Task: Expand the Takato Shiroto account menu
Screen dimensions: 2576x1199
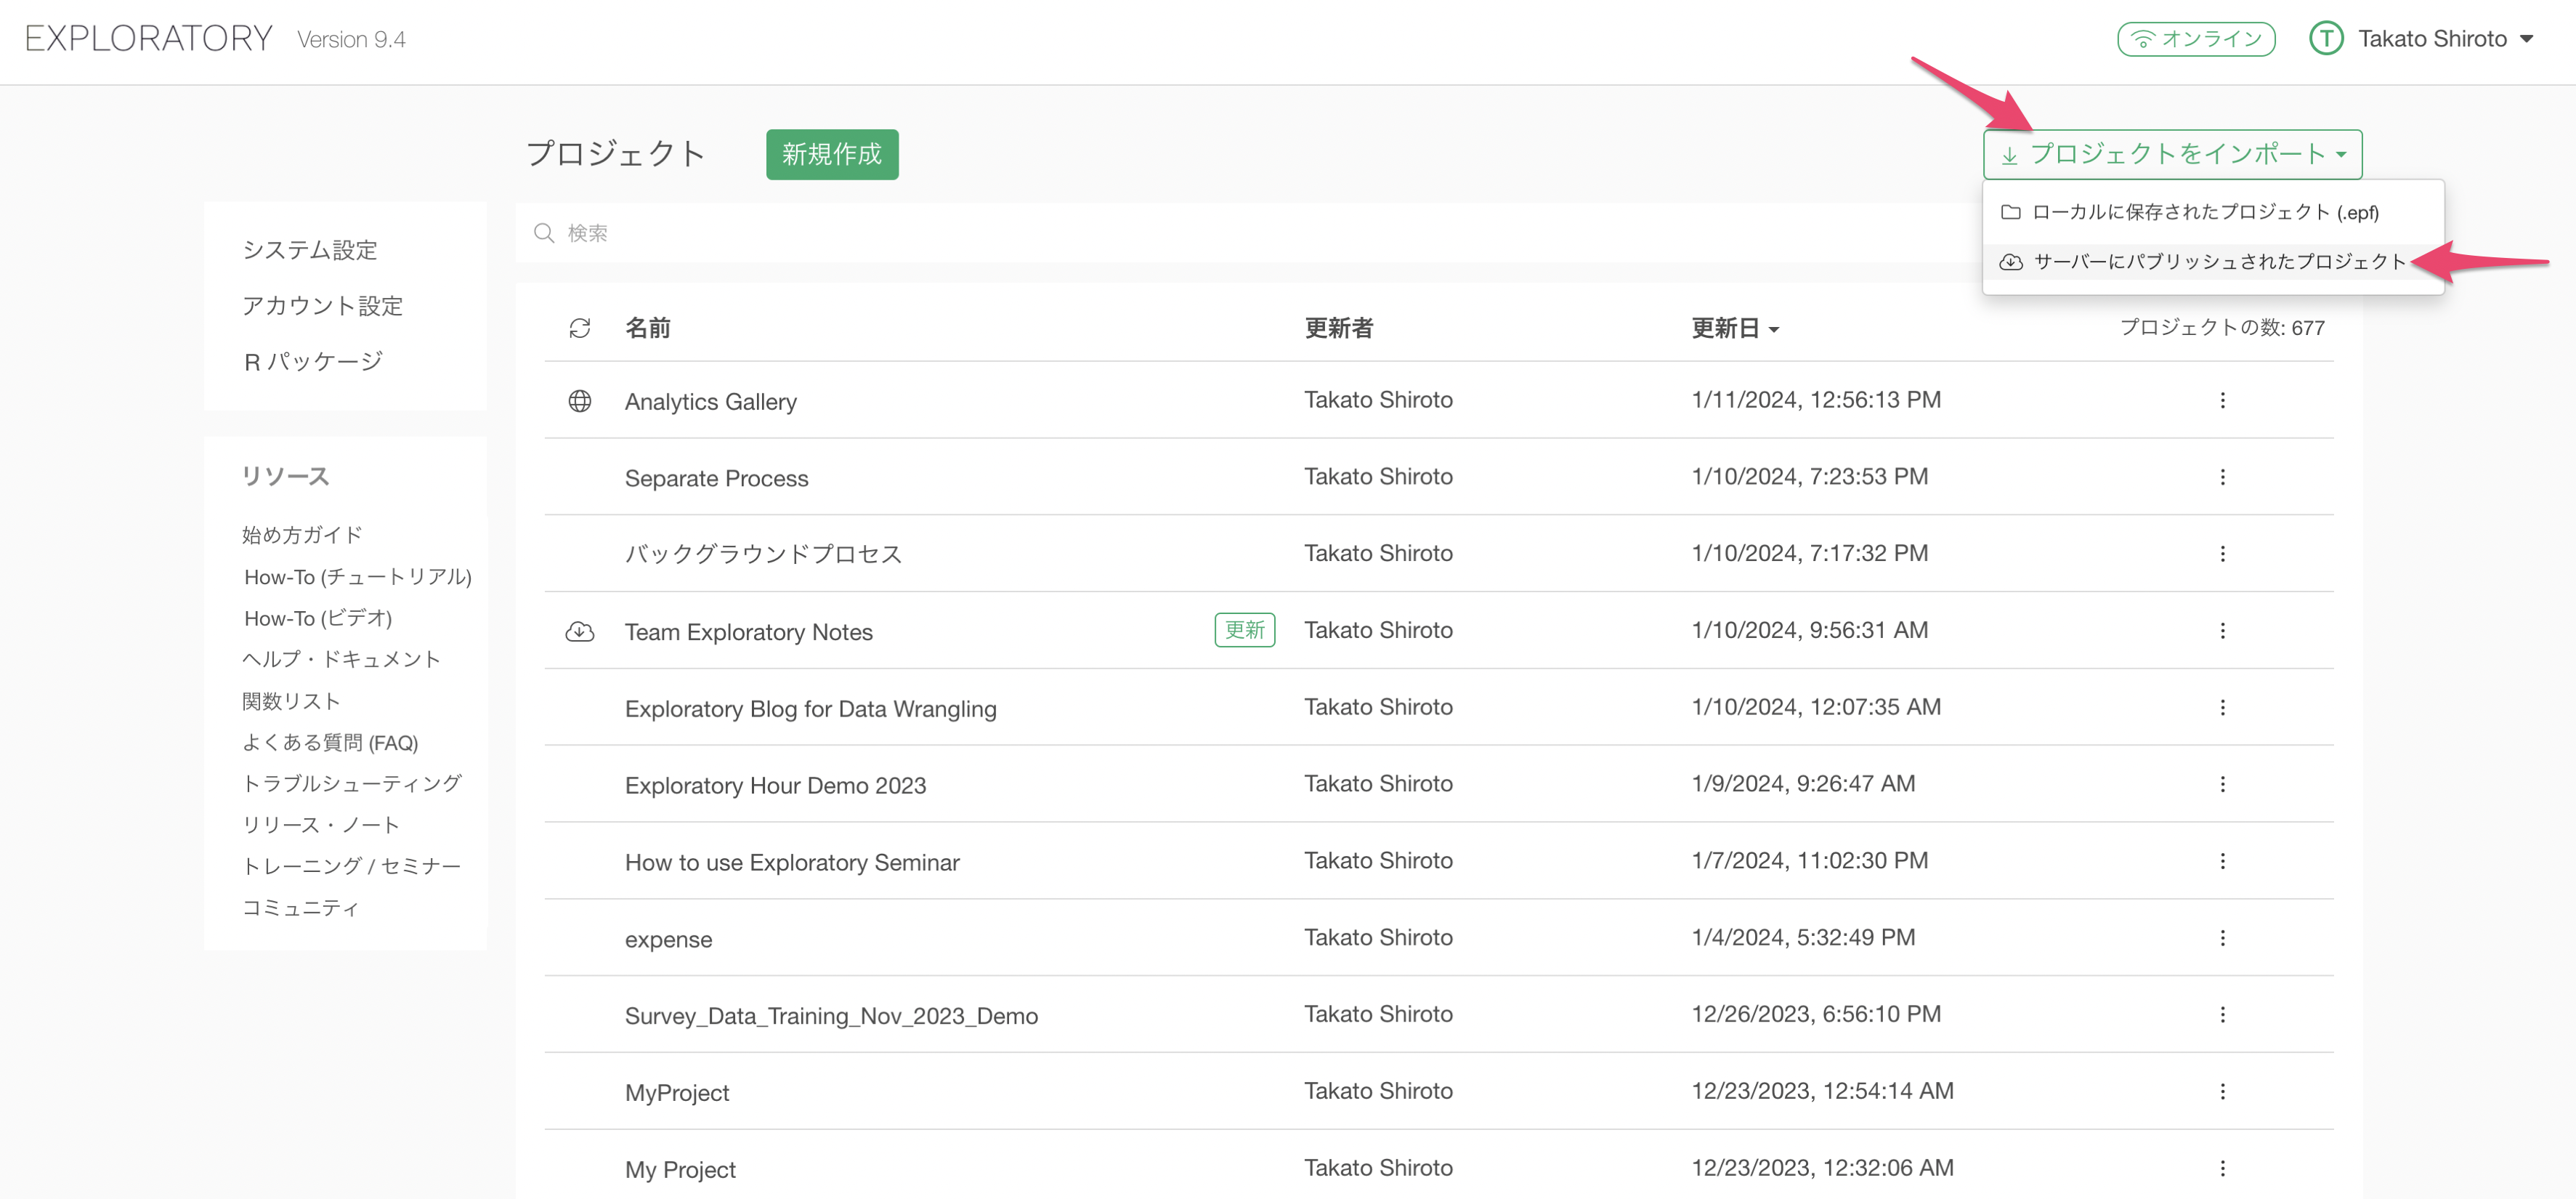Action: coord(2446,39)
